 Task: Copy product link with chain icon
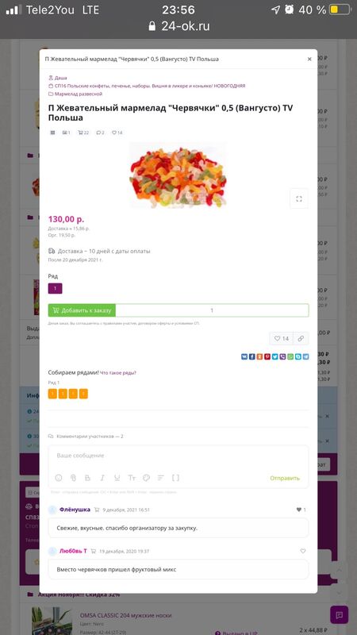pyautogui.click(x=301, y=339)
